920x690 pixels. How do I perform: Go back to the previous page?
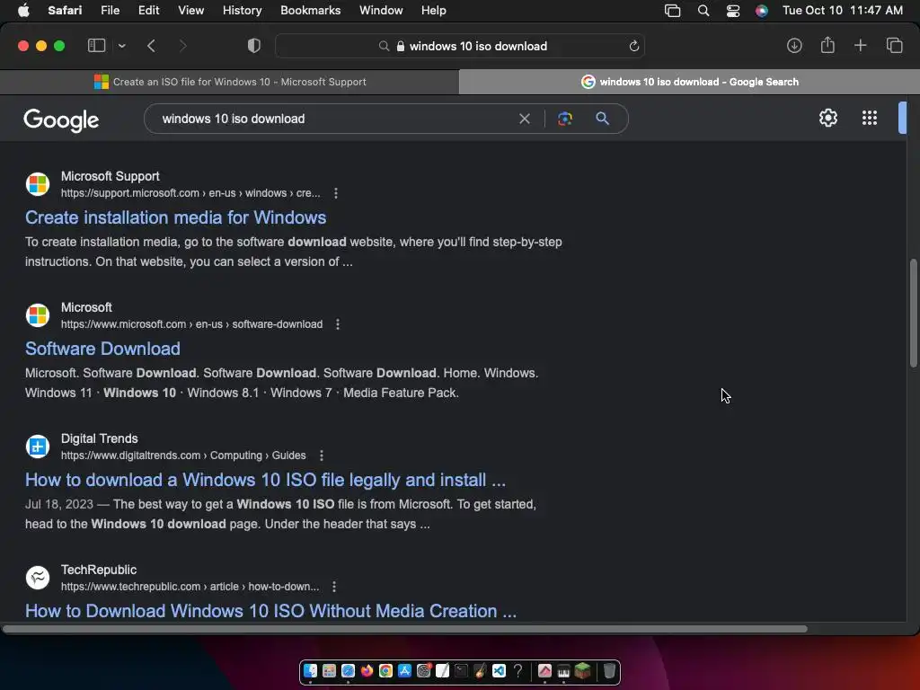pos(151,46)
